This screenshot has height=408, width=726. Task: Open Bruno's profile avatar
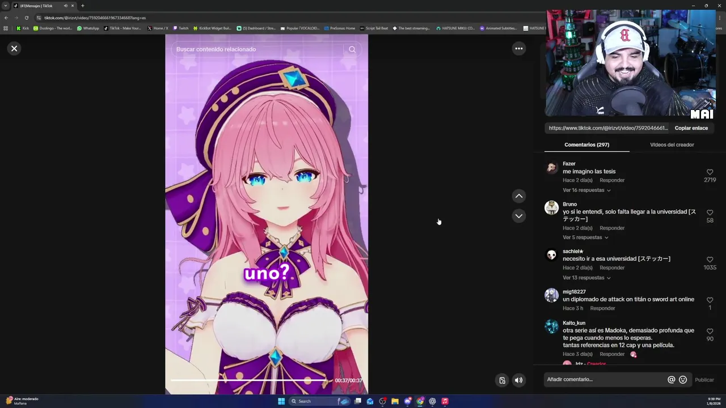click(551, 208)
